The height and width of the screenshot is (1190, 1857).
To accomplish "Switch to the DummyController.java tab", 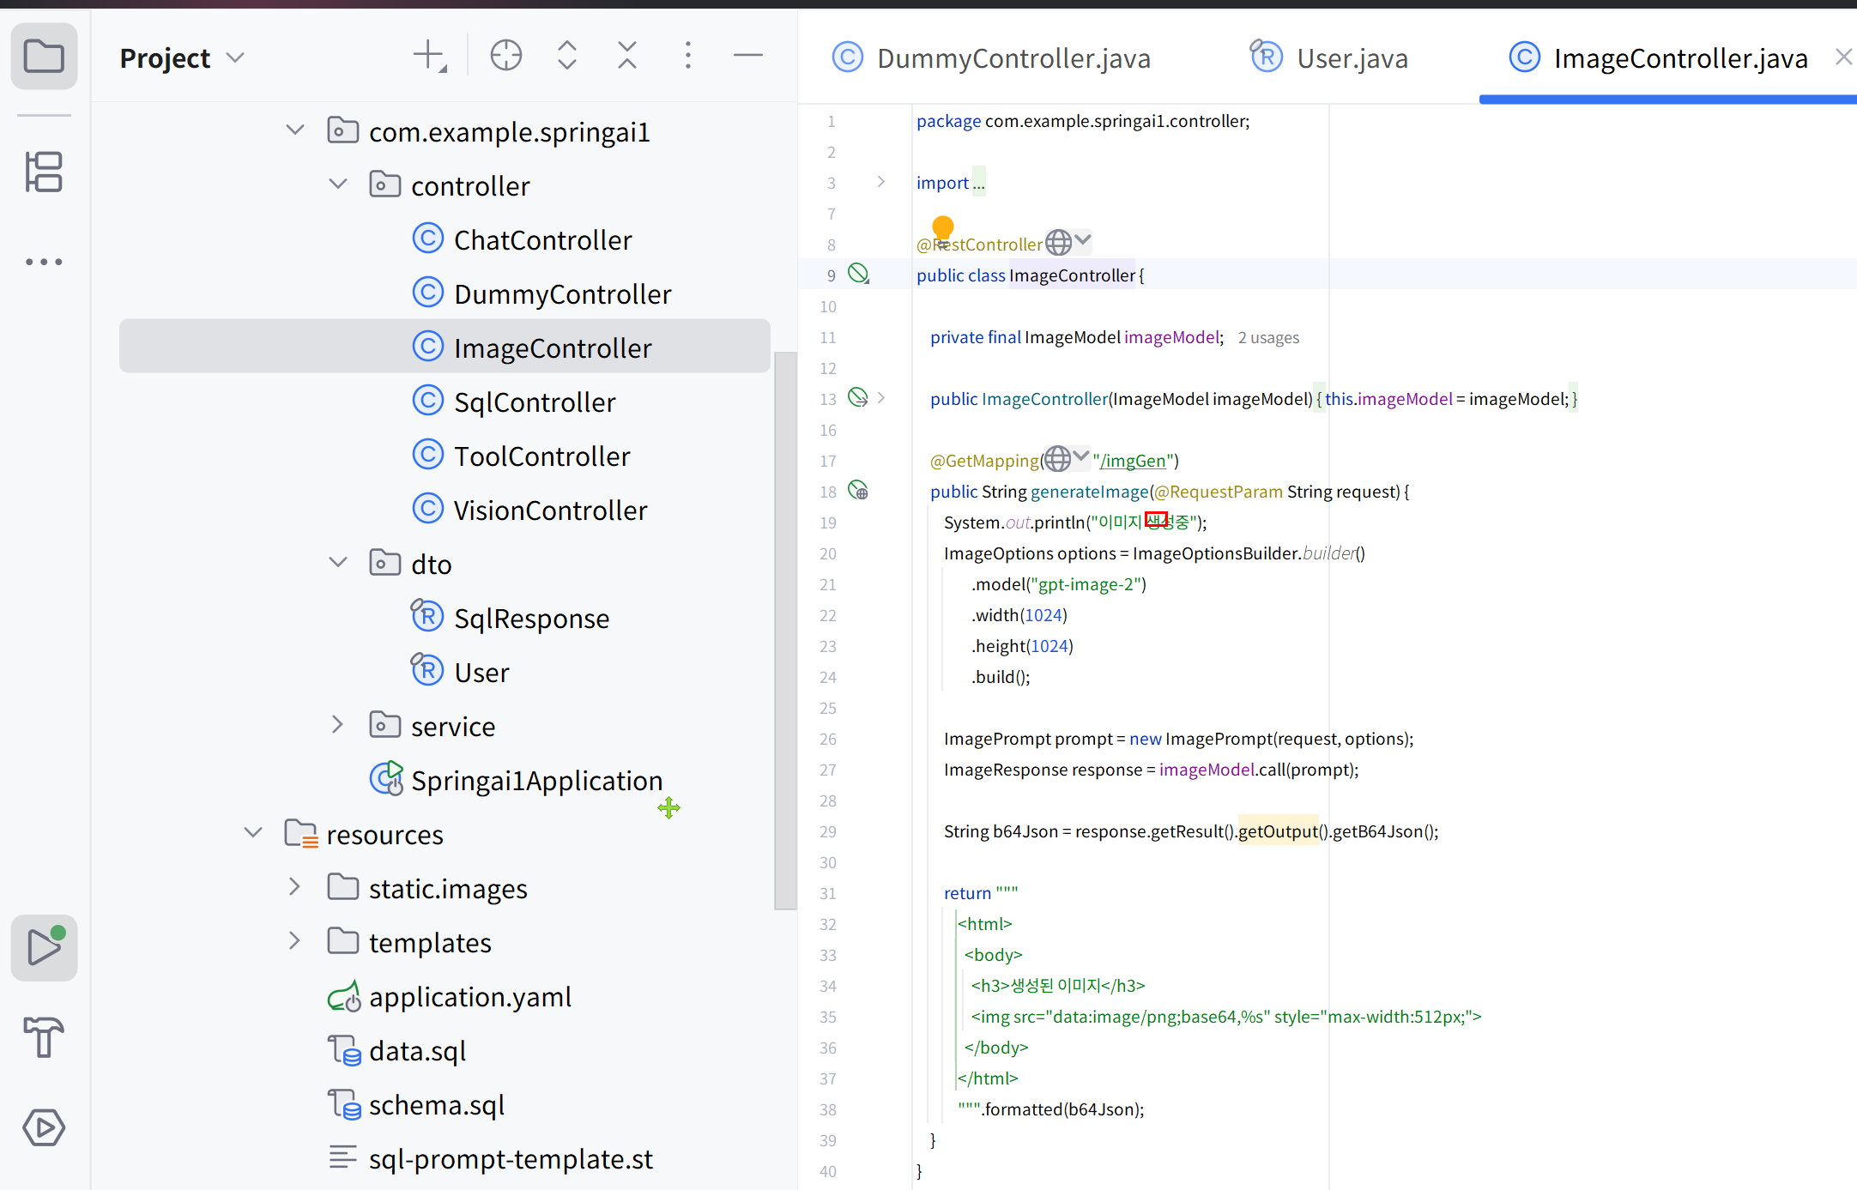I will pos(992,57).
